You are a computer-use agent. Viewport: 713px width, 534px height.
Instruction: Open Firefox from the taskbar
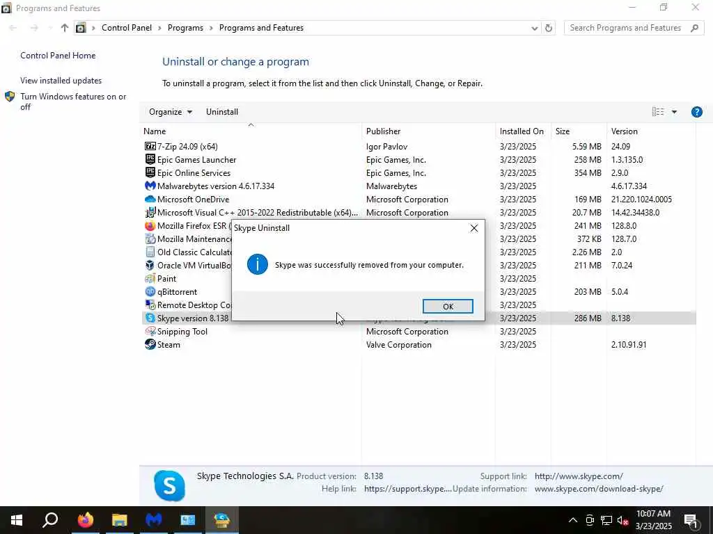(85, 520)
